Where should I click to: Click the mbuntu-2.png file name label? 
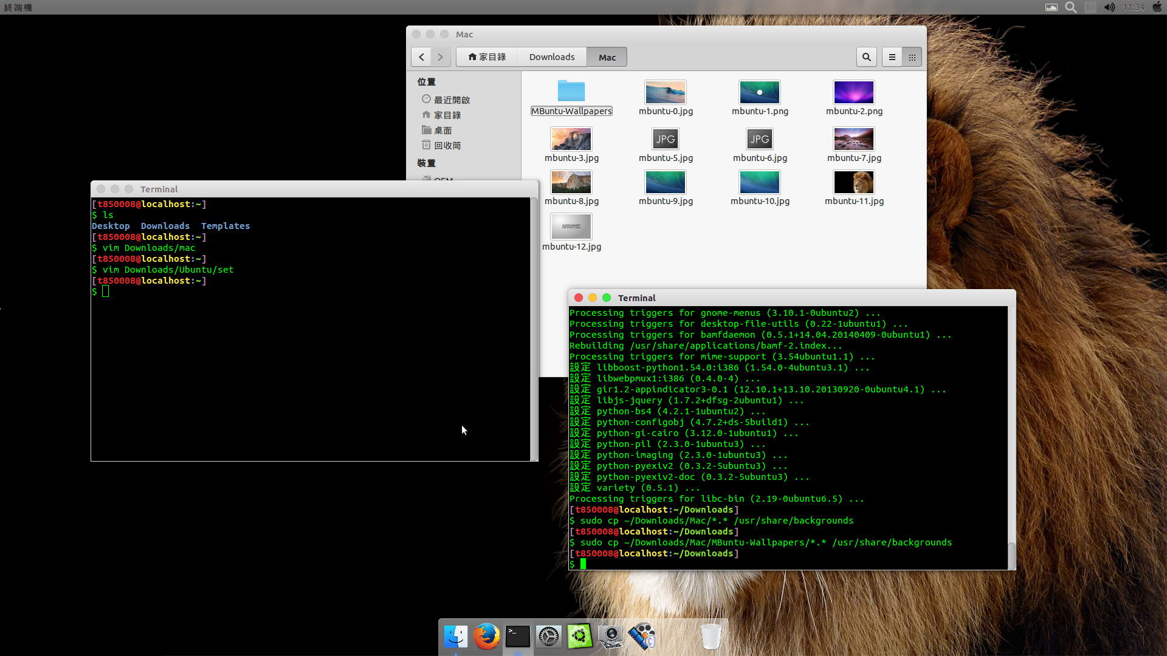[x=854, y=111]
